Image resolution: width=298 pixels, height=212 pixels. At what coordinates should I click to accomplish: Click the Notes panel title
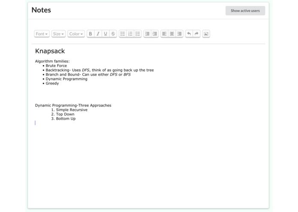41,10
